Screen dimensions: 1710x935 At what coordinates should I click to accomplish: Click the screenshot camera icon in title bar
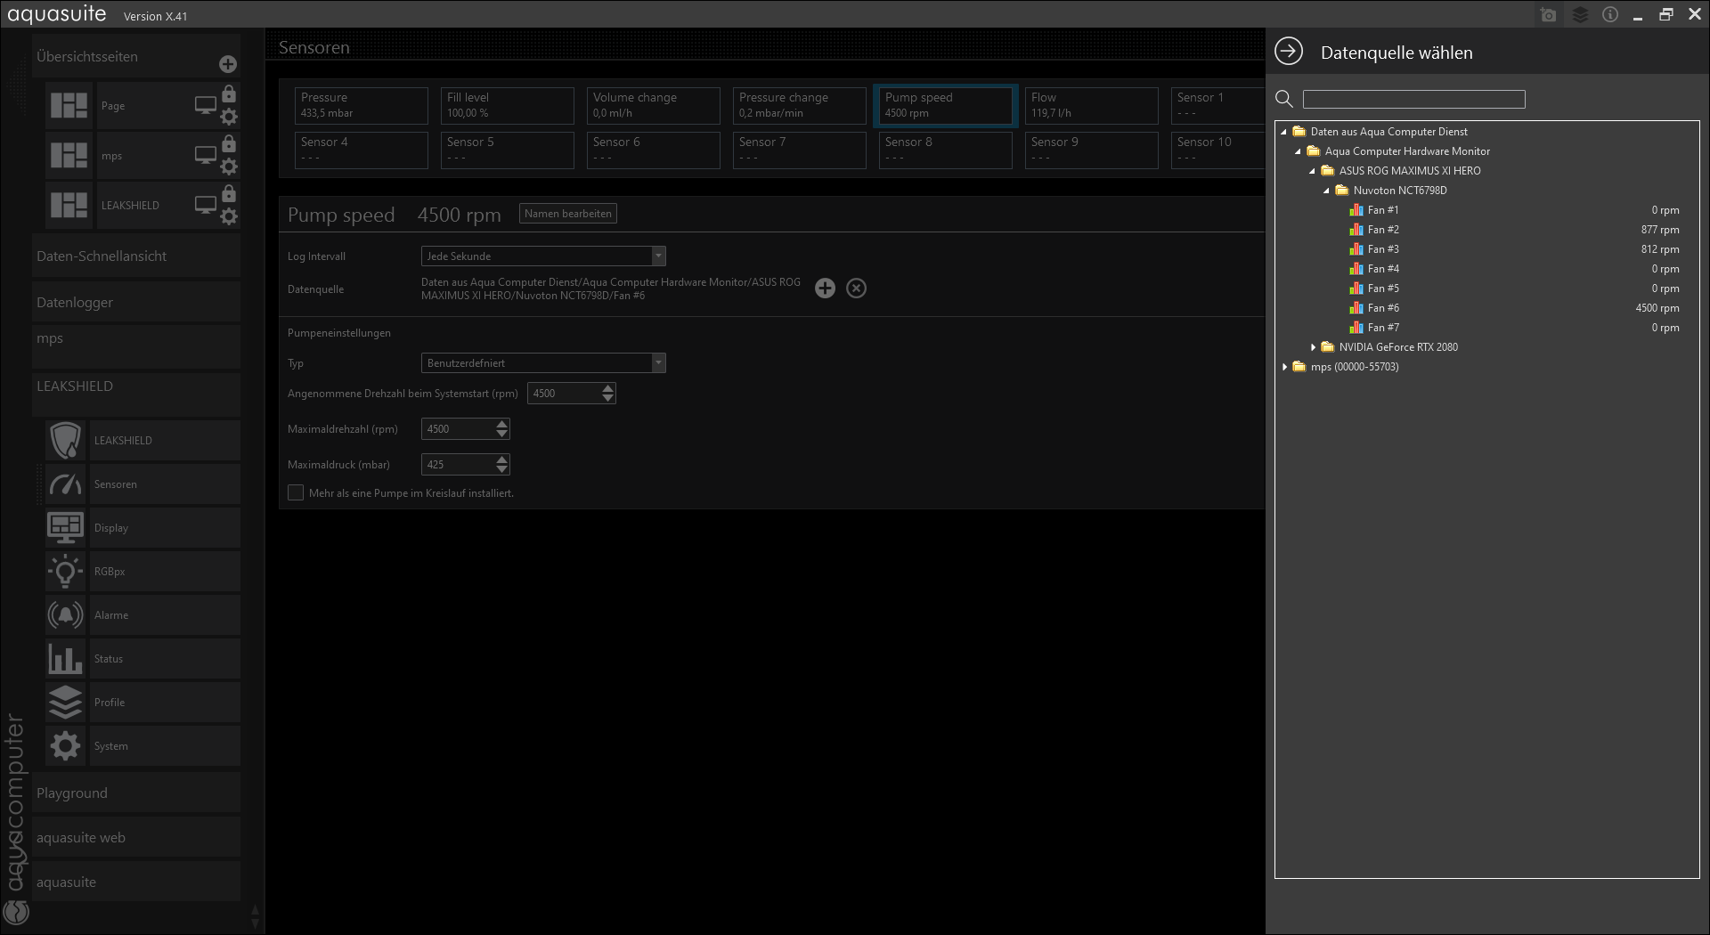click(x=1549, y=15)
